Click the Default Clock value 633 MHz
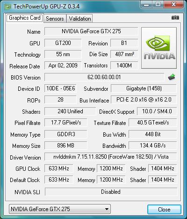 coord(59,180)
